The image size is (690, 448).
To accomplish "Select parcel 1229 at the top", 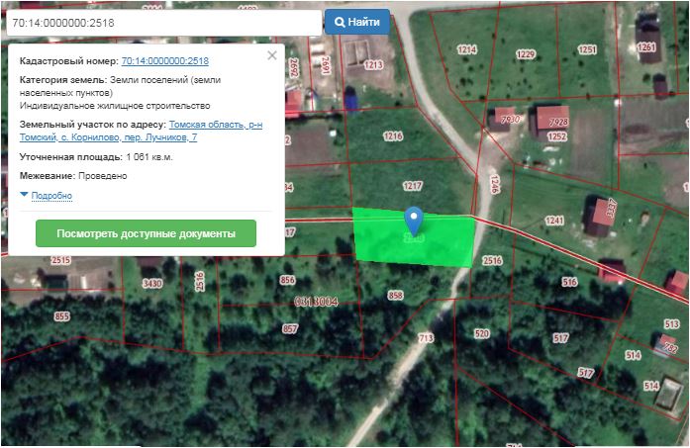I will tap(526, 54).
